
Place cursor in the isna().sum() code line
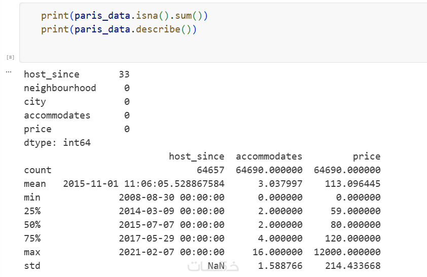tap(124, 16)
